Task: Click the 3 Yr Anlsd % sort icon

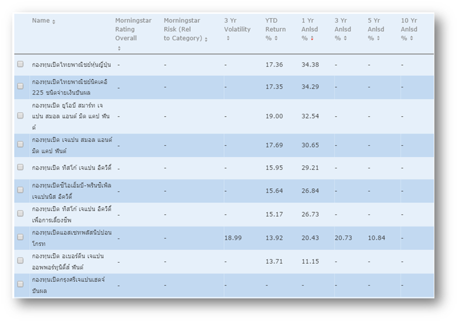Action: coord(345,39)
